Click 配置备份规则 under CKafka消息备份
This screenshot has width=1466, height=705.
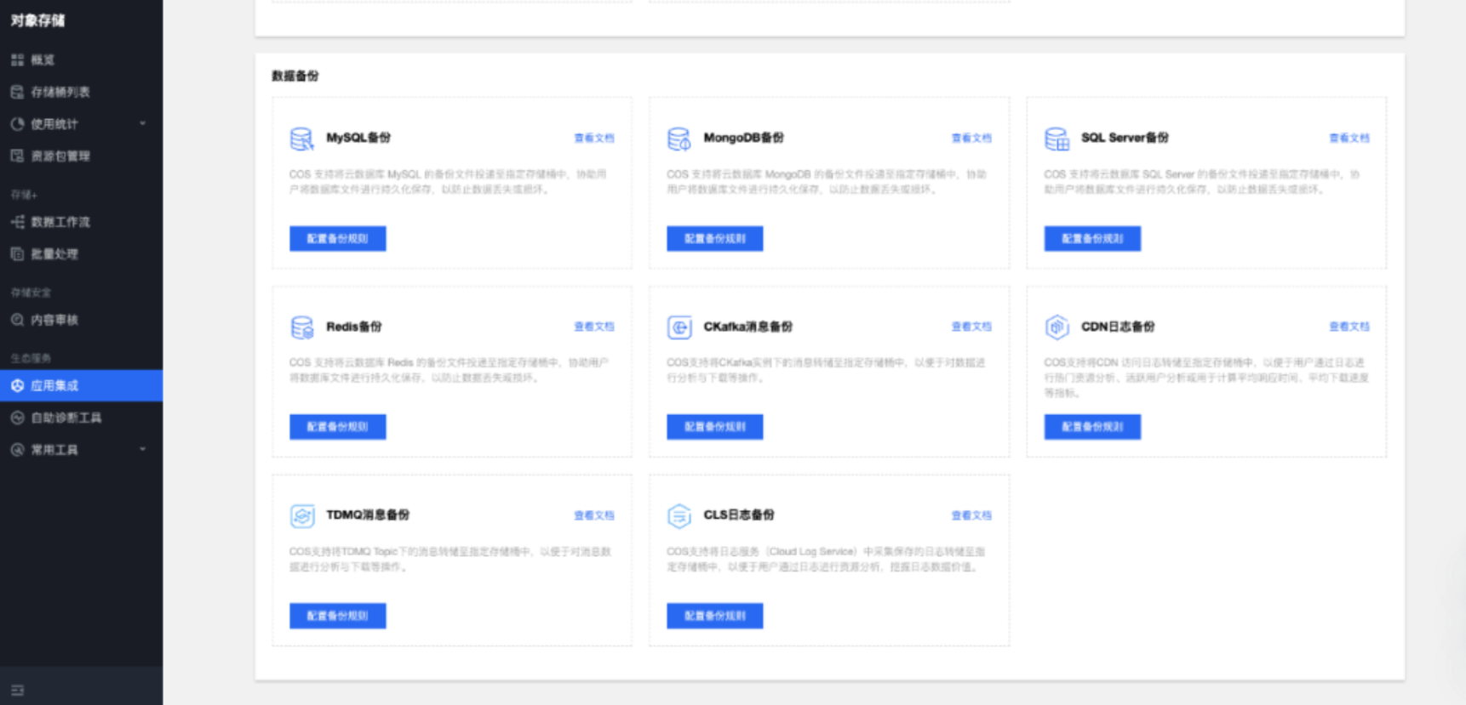click(715, 427)
